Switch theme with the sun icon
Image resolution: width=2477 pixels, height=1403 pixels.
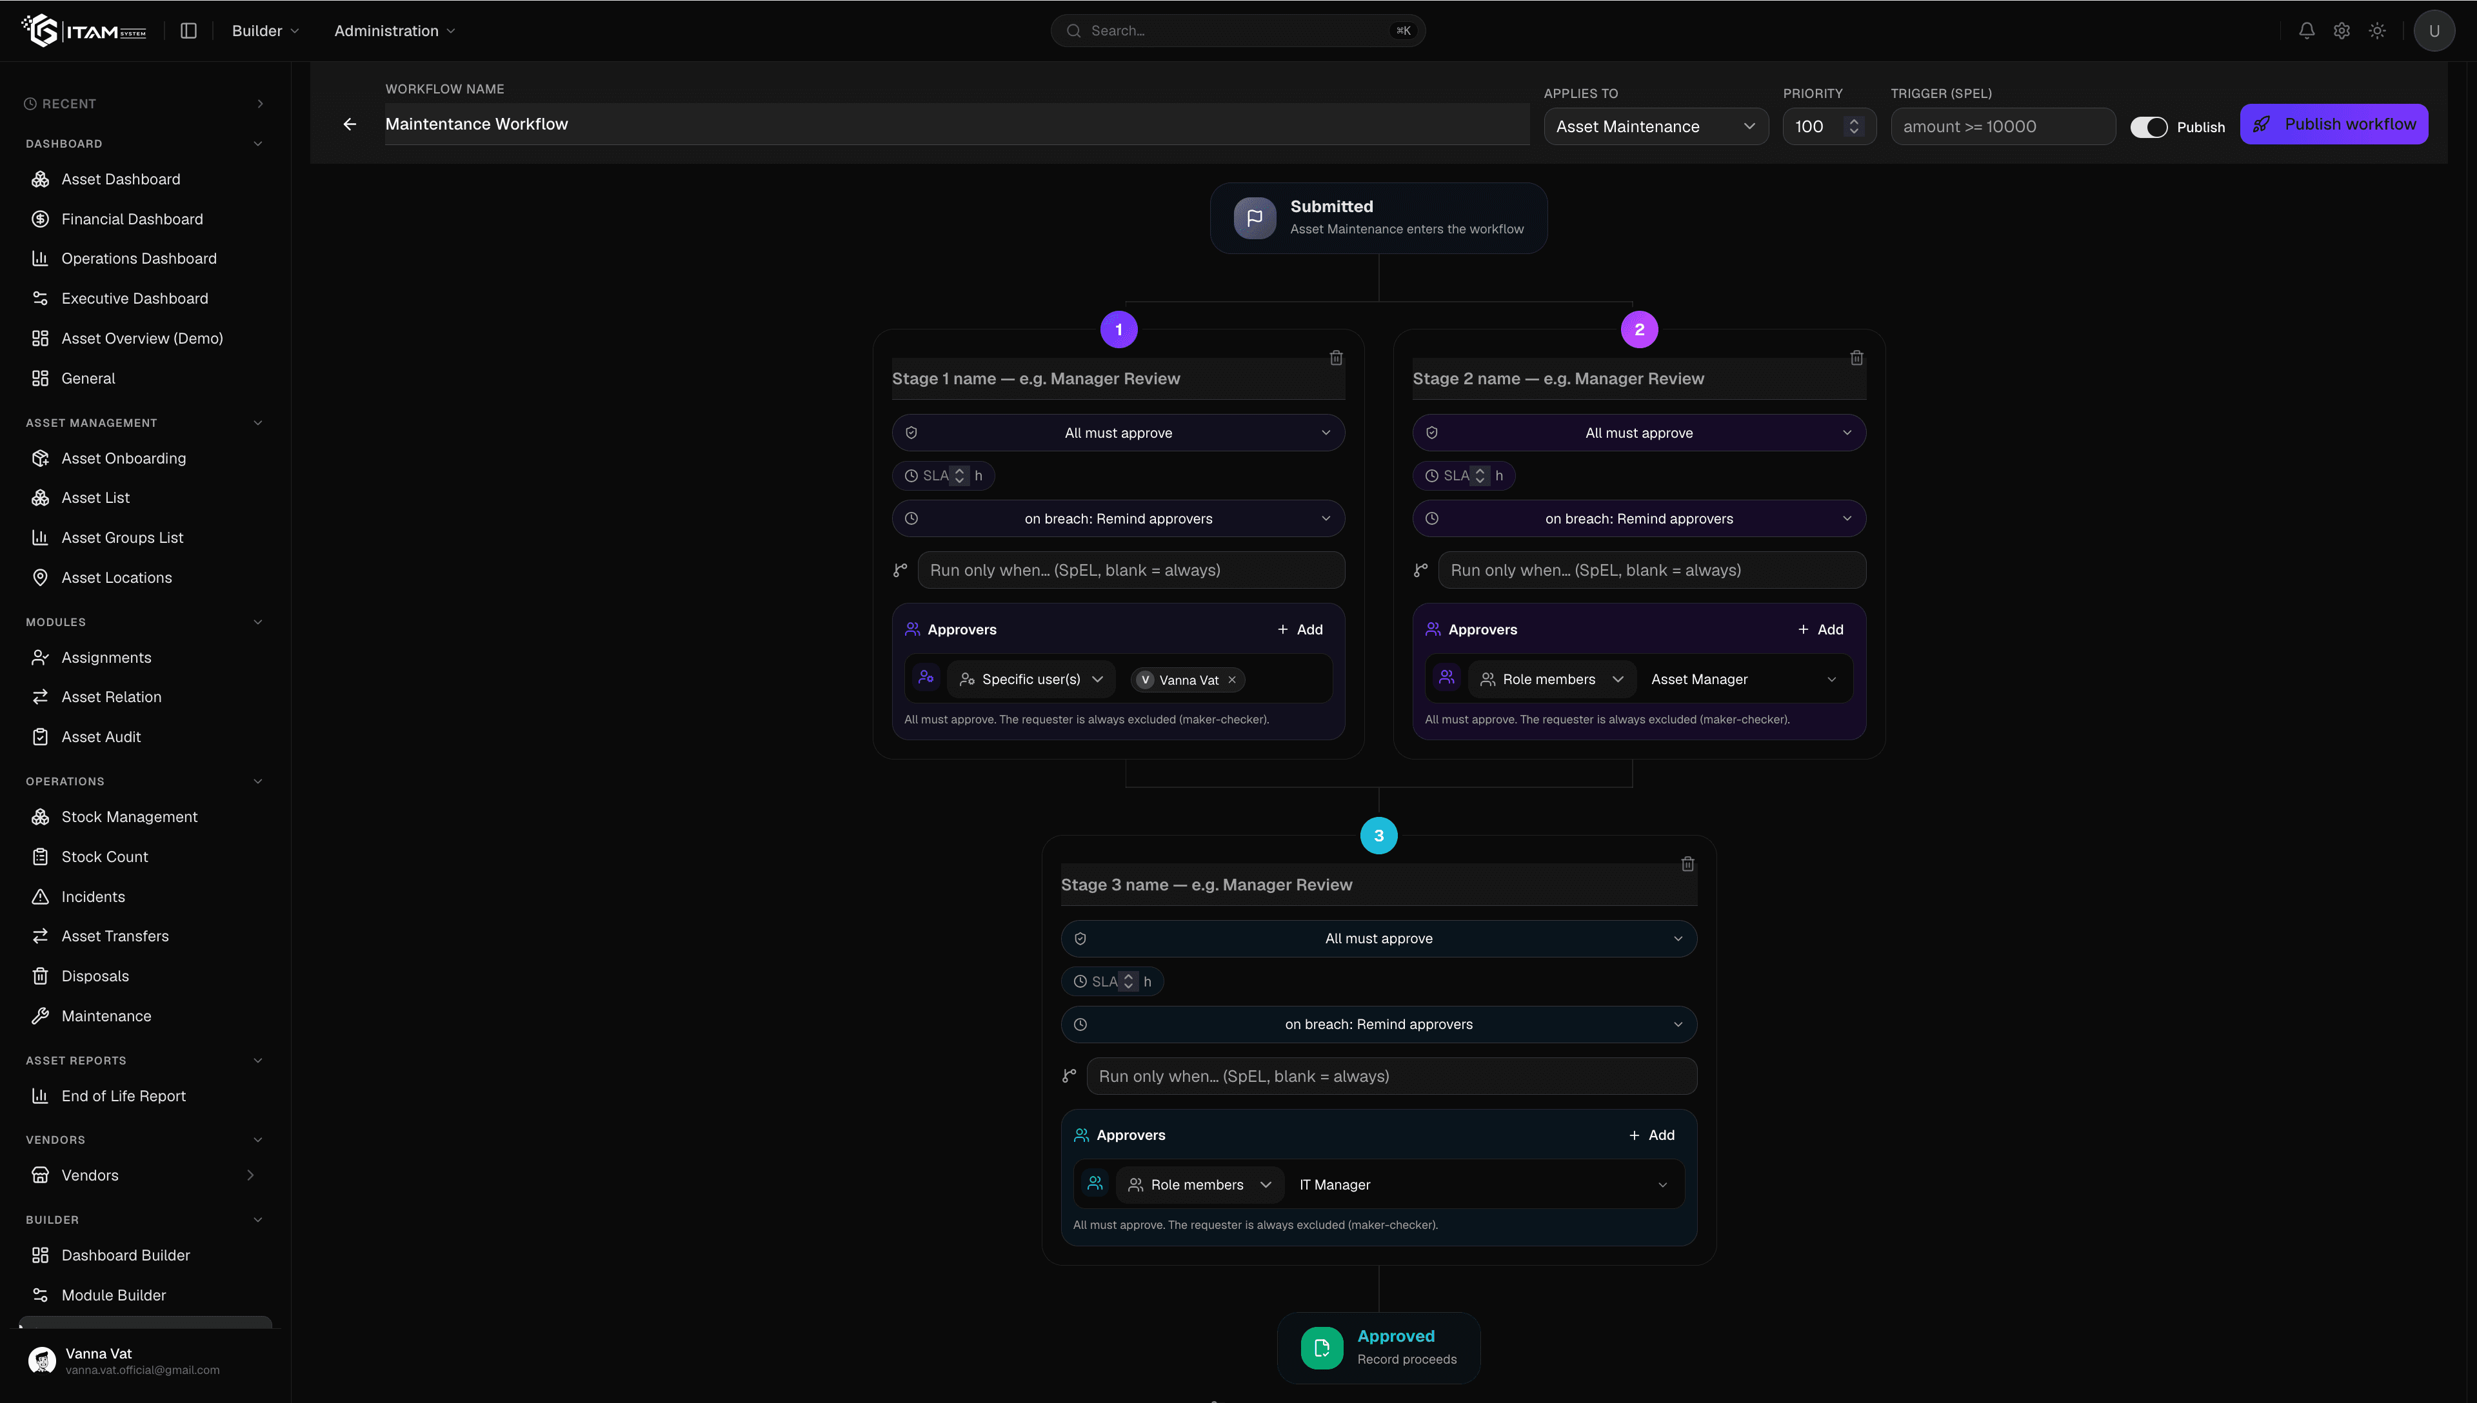tap(2378, 31)
